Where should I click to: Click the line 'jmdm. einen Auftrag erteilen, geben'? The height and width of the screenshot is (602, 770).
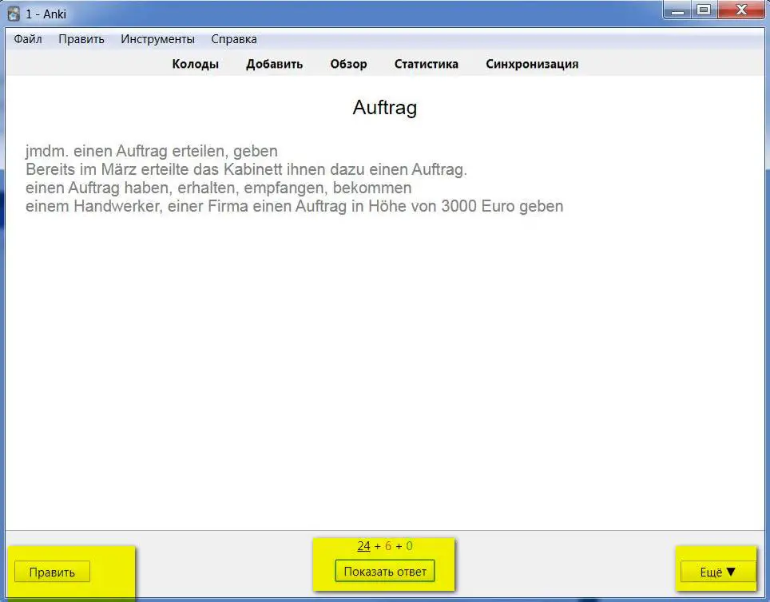(152, 151)
